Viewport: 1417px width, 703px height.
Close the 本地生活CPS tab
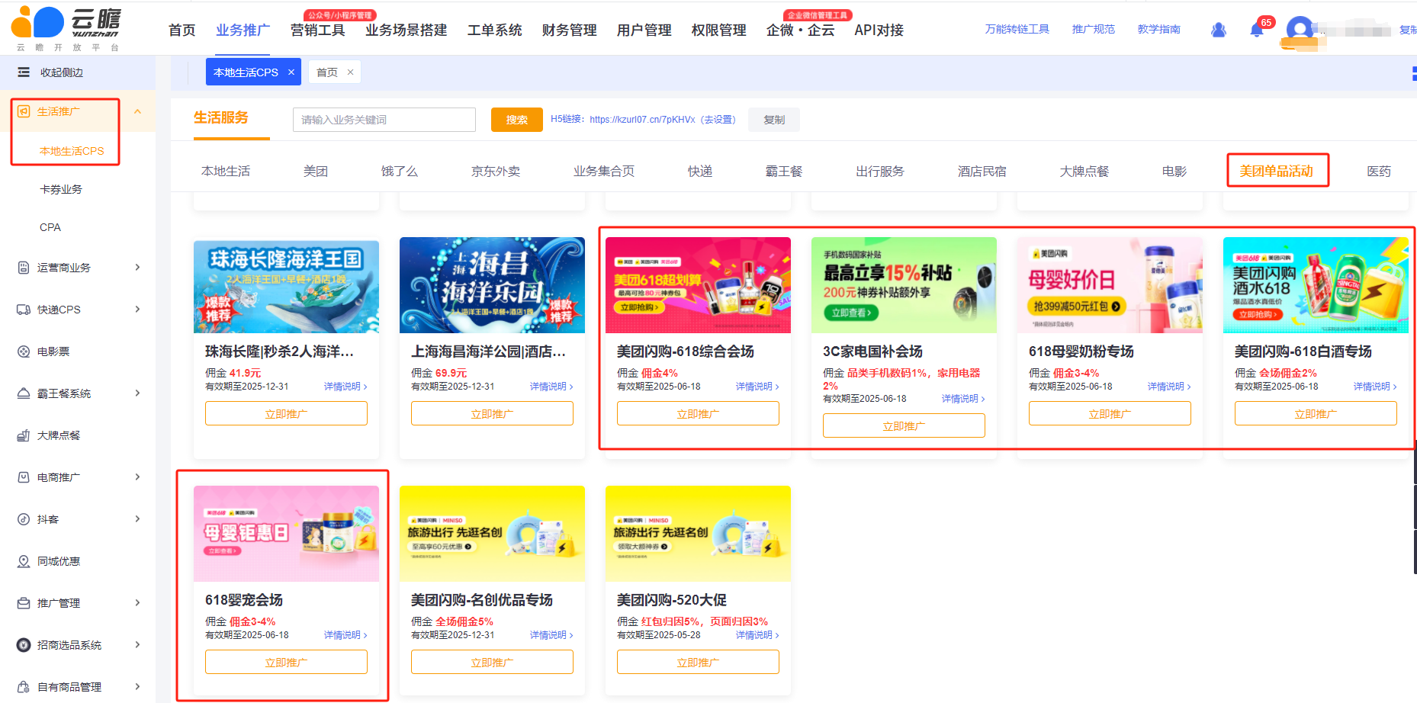pos(291,72)
